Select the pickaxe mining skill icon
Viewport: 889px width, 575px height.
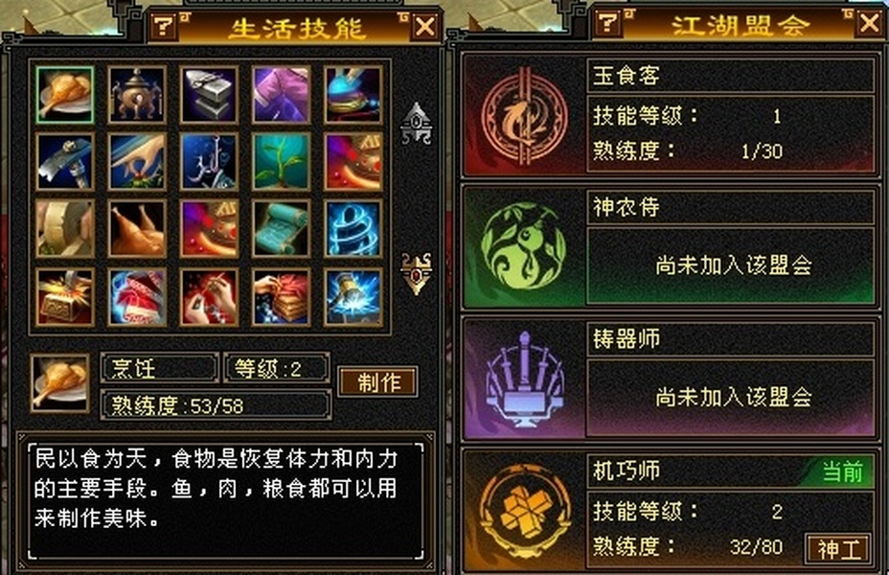point(64,162)
